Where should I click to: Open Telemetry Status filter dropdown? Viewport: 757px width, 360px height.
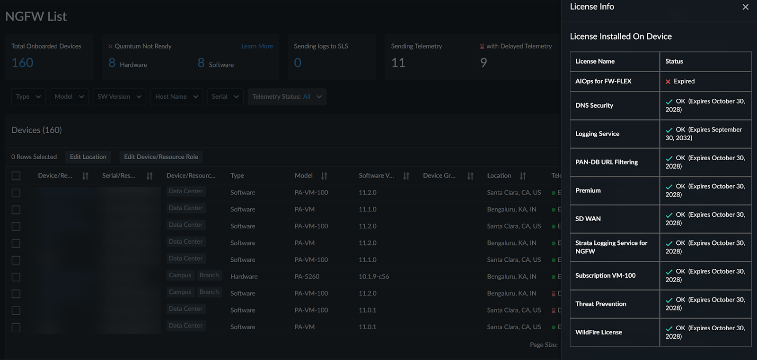pos(287,96)
